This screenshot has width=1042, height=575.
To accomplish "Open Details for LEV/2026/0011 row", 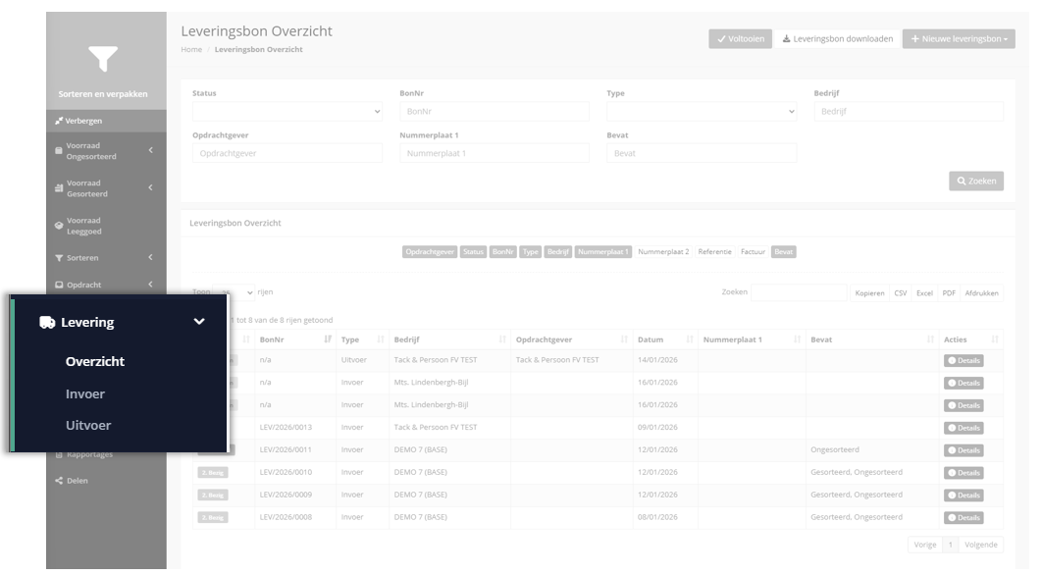I will coord(964,450).
